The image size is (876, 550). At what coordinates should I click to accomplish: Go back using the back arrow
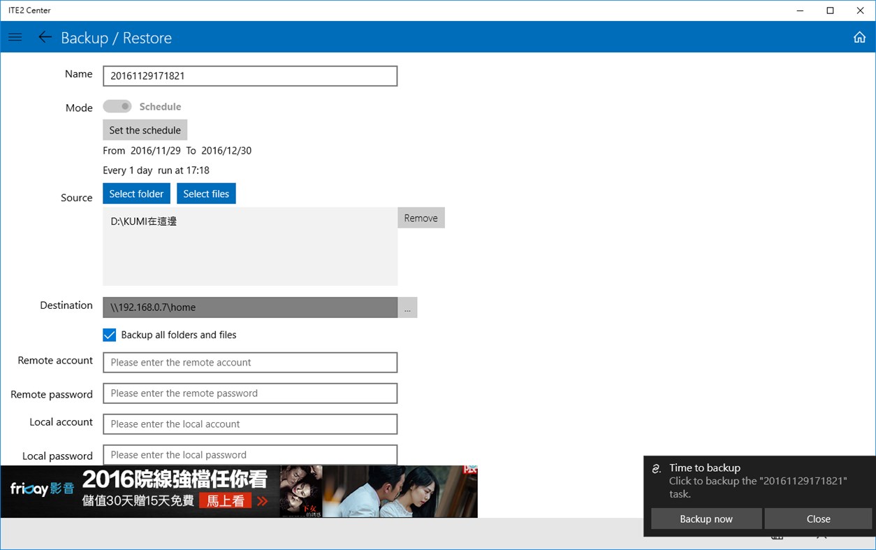point(45,37)
